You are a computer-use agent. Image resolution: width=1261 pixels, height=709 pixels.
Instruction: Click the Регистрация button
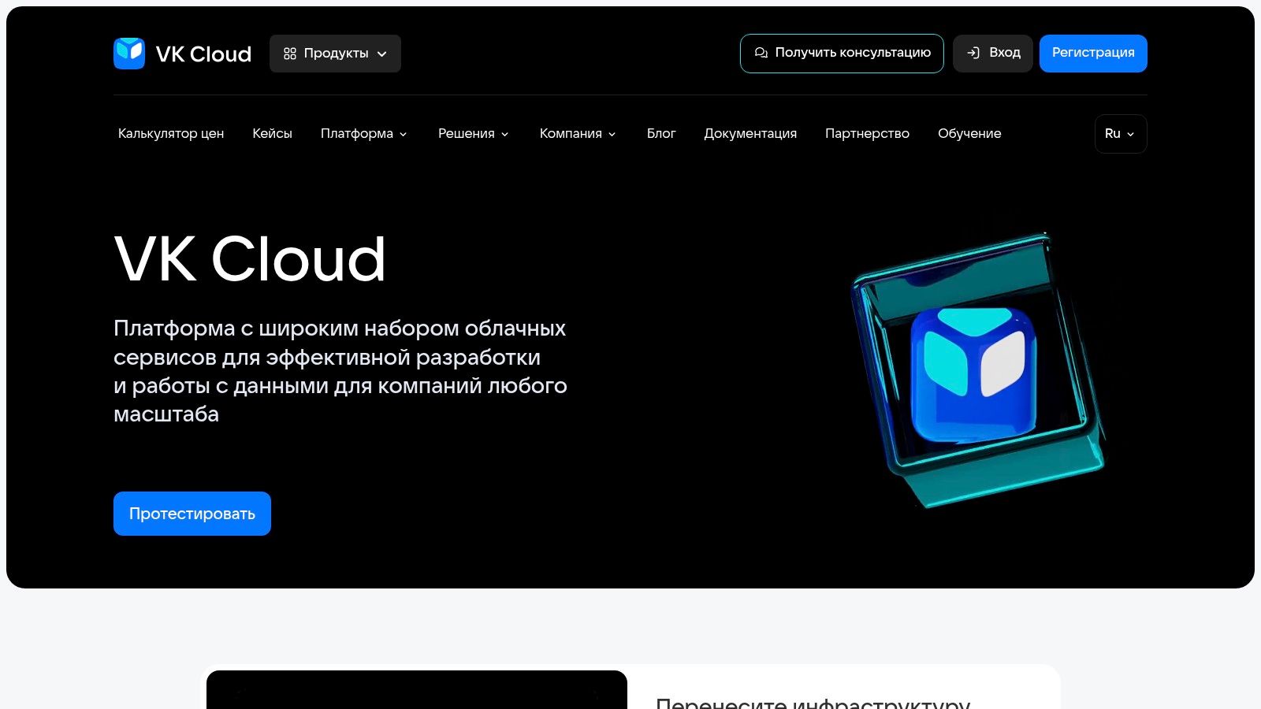[1093, 54]
